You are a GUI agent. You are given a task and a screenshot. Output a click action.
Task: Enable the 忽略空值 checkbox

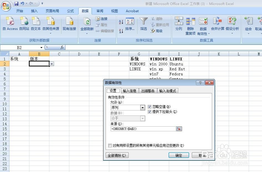149,107
